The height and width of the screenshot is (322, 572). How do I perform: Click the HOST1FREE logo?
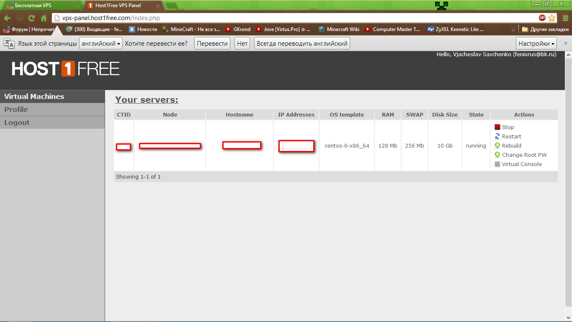[x=66, y=69]
